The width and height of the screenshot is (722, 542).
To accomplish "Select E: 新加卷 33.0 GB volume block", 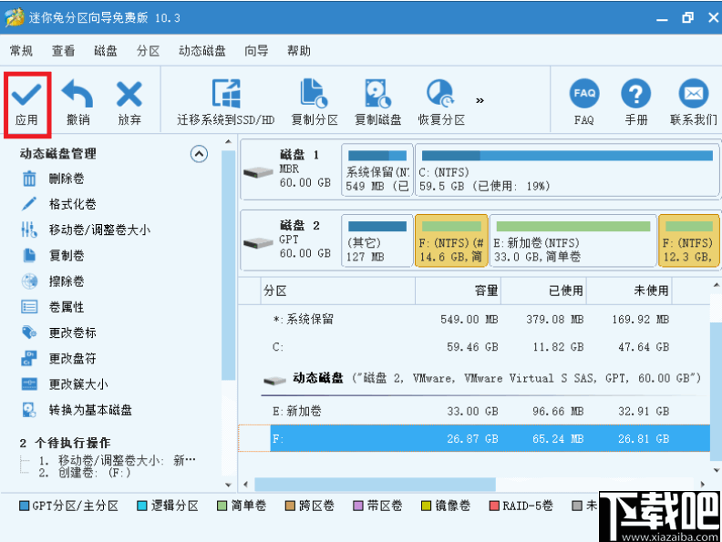I will pos(572,240).
